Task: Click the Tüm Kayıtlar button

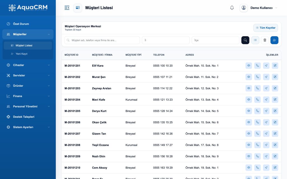Action: [x=266, y=28]
